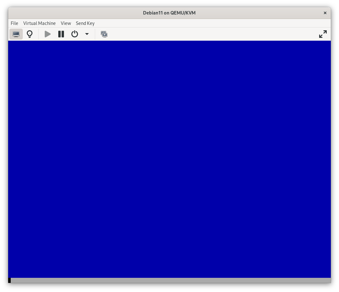The height and width of the screenshot is (292, 339).
Task: Shut down the guest via power icon
Action: [x=75, y=34]
